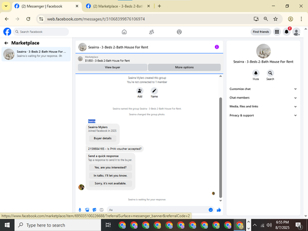Image resolution: width=308 pixels, height=231 pixels.
Task: Open the tab search dropdown arrow
Action: click(x=6, y=6)
